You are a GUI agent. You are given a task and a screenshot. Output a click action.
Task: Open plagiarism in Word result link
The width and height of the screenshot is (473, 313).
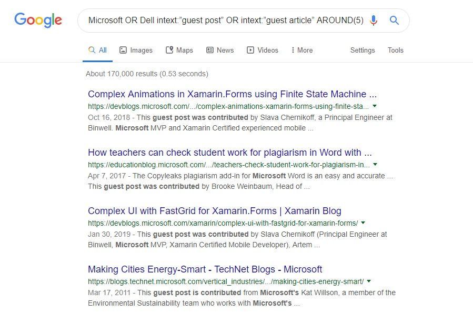click(x=229, y=153)
